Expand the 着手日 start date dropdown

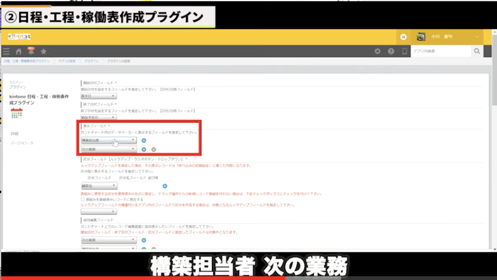pyautogui.click(x=99, y=96)
